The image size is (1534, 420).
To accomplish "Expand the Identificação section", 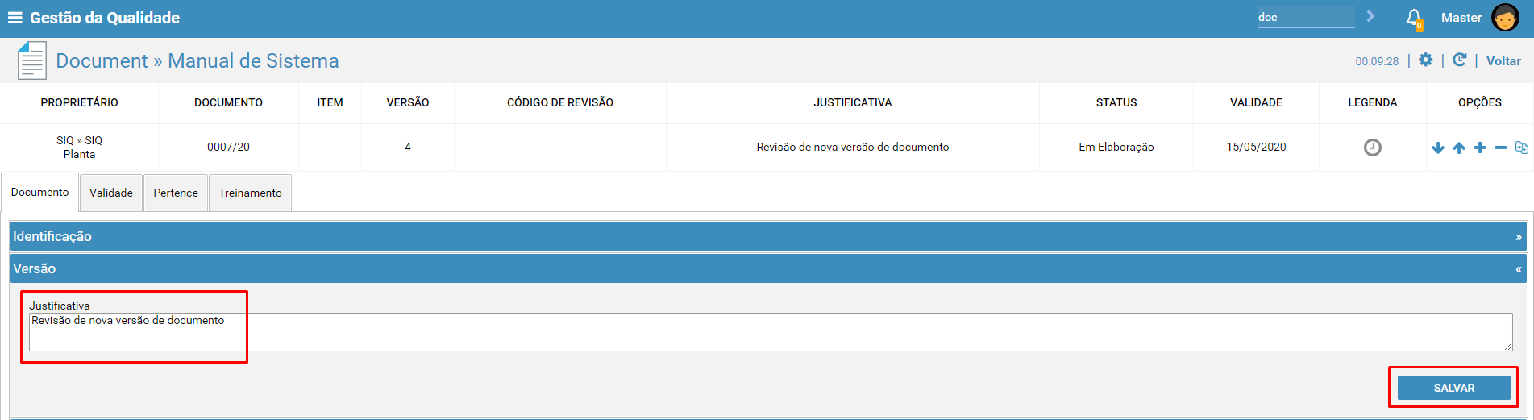I will [768, 236].
